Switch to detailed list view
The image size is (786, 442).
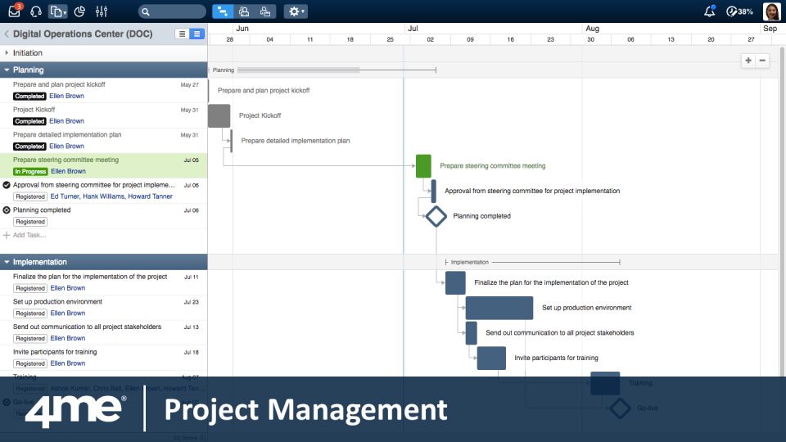point(197,34)
